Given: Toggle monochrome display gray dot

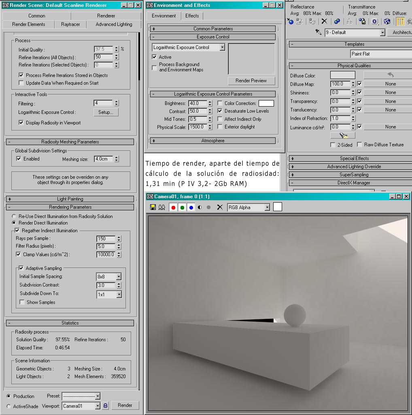Looking at the screenshot, I should tap(209, 207).
